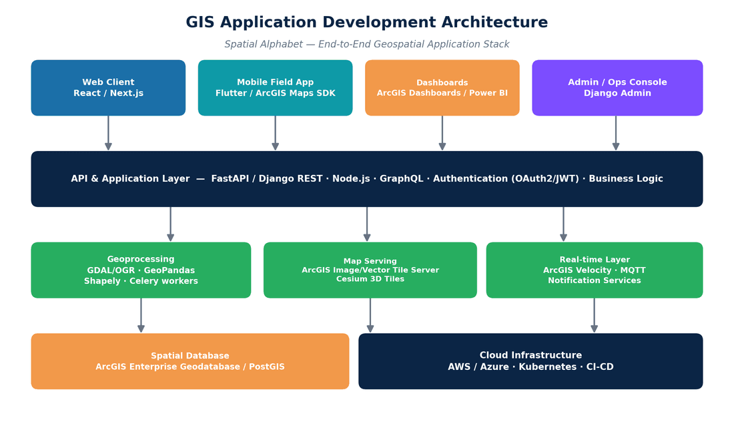Click the Spatial Alphabet subtitle text

(x=366, y=44)
